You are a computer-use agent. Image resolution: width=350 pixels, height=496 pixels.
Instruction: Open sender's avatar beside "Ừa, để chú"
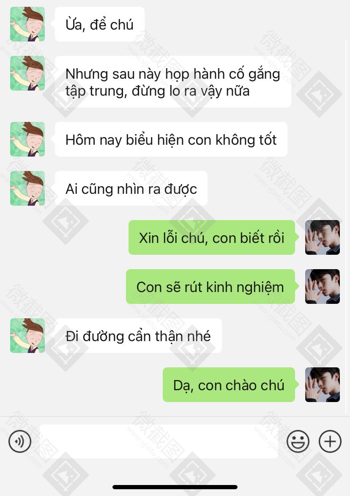27,24
